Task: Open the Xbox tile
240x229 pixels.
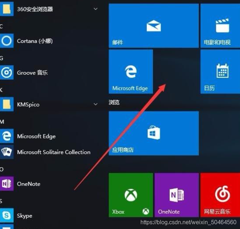Action: coord(131,195)
